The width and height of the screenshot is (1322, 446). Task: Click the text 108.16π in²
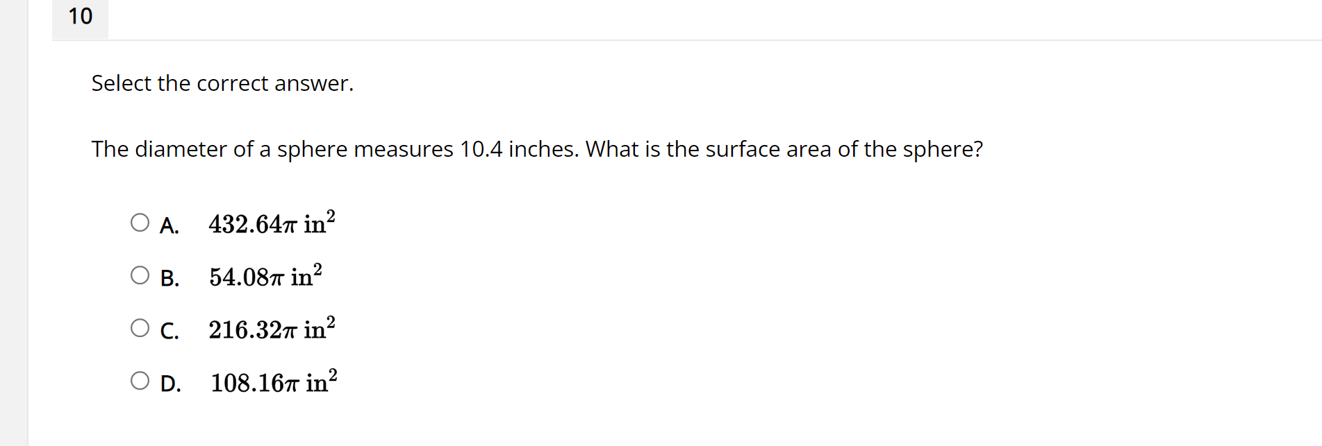tap(272, 382)
